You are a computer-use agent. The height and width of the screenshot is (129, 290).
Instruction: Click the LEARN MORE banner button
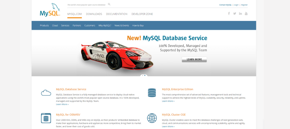pyautogui.click(x=194, y=59)
